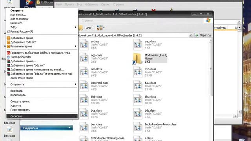Click the EntityTrackerNonliving.class file name
This screenshot has height=141, width=251.
(107, 138)
